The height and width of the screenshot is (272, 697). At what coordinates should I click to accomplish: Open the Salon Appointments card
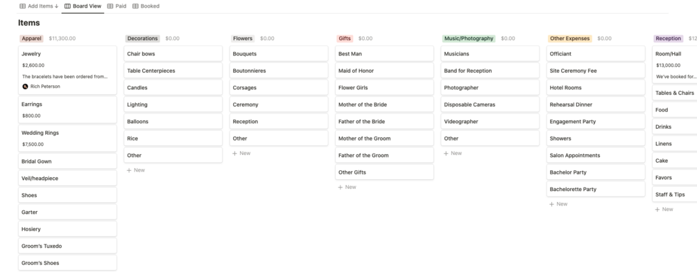pyautogui.click(x=596, y=155)
